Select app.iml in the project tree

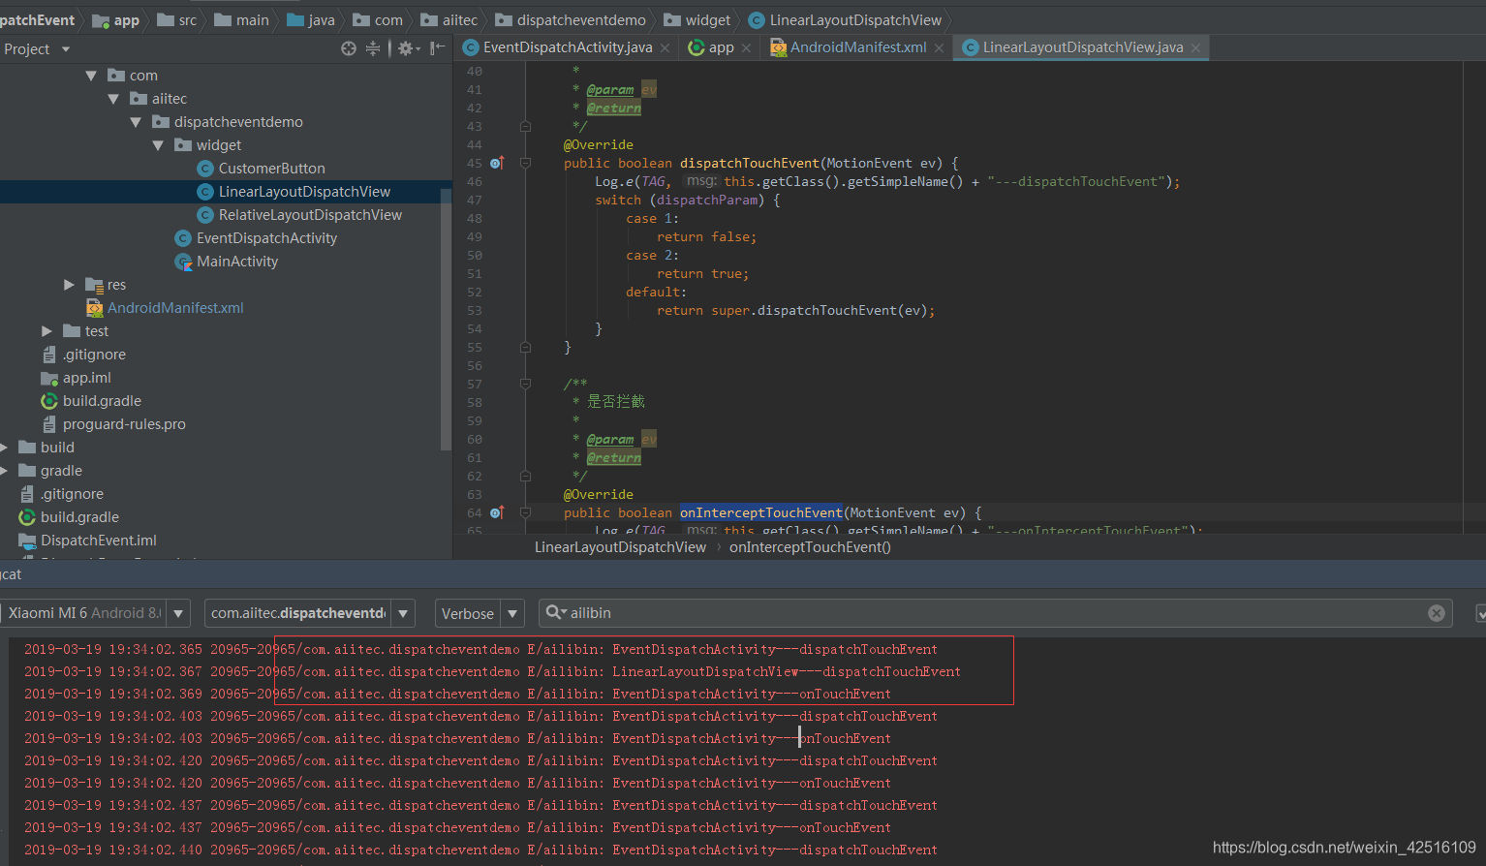click(x=86, y=377)
